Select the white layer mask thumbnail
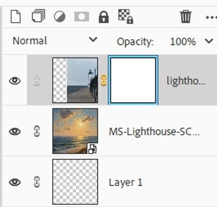 coord(133,80)
